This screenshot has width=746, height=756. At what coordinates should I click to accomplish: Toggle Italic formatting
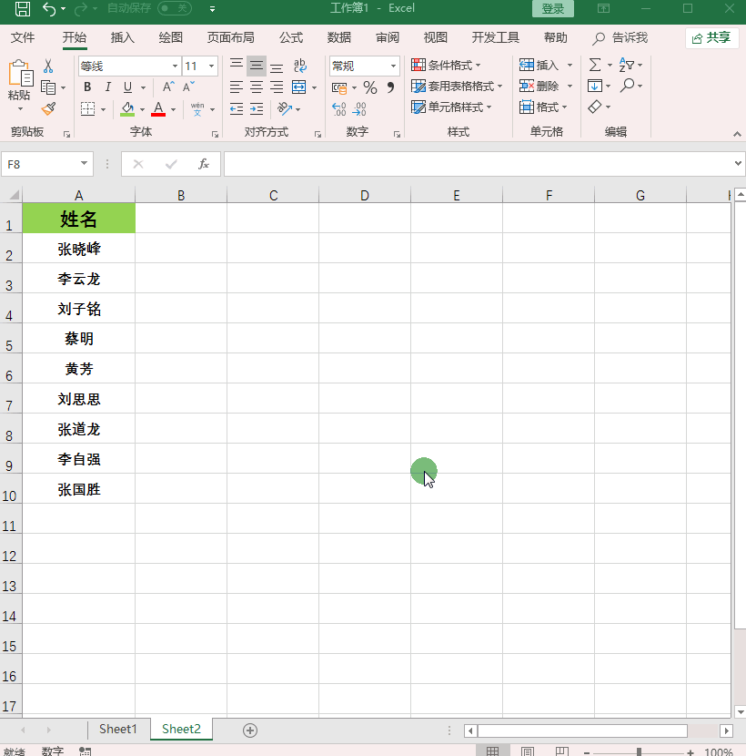click(107, 87)
